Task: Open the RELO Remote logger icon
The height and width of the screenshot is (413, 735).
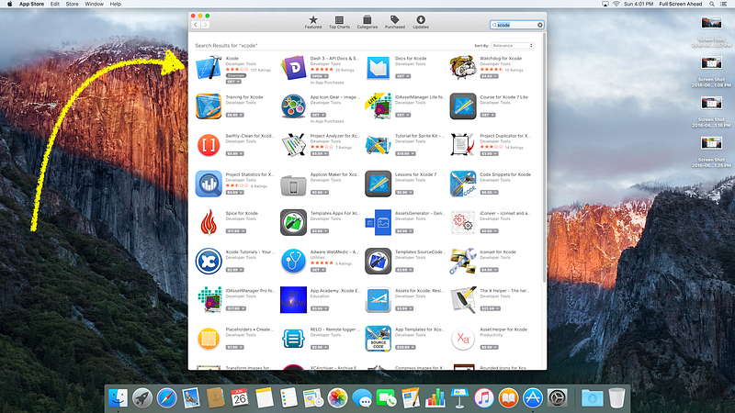Action: (x=293, y=339)
